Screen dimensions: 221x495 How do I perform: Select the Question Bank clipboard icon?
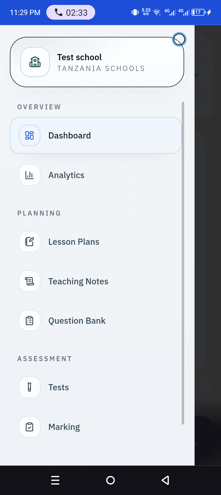pyautogui.click(x=29, y=320)
